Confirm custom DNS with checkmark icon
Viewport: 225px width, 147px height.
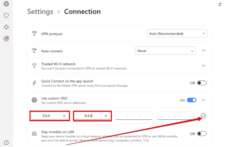pos(203,116)
